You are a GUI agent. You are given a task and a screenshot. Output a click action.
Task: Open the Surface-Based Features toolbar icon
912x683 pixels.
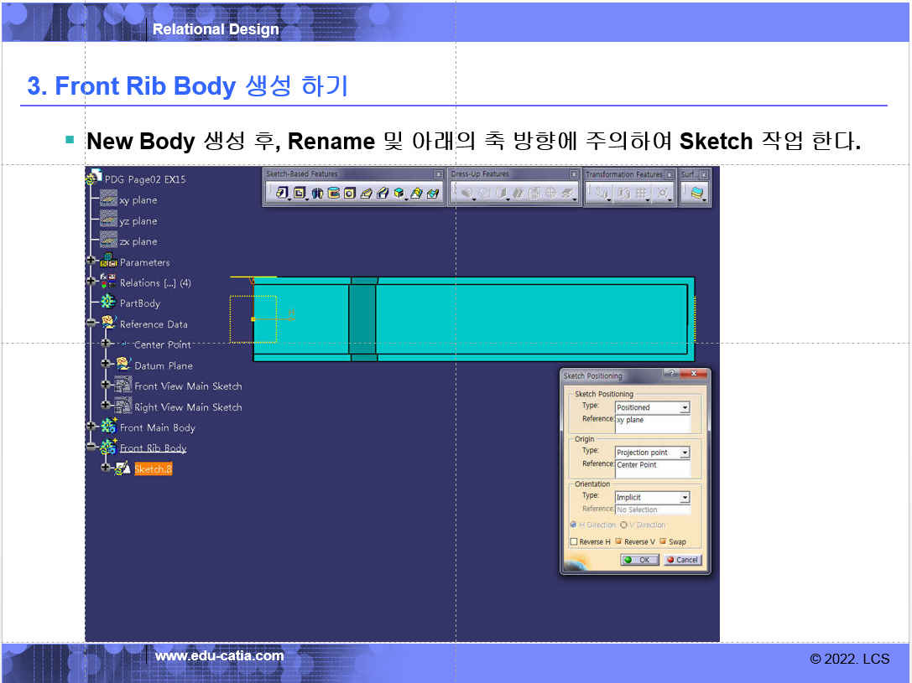coord(697,194)
